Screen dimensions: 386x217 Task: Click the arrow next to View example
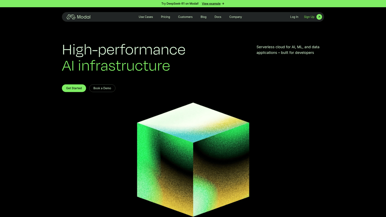pyautogui.click(x=223, y=4)
